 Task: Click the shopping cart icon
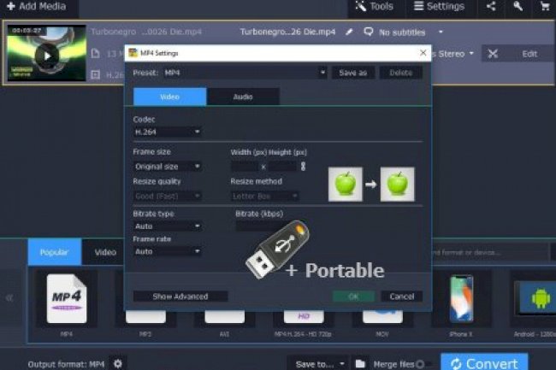[x=545, y=6]
